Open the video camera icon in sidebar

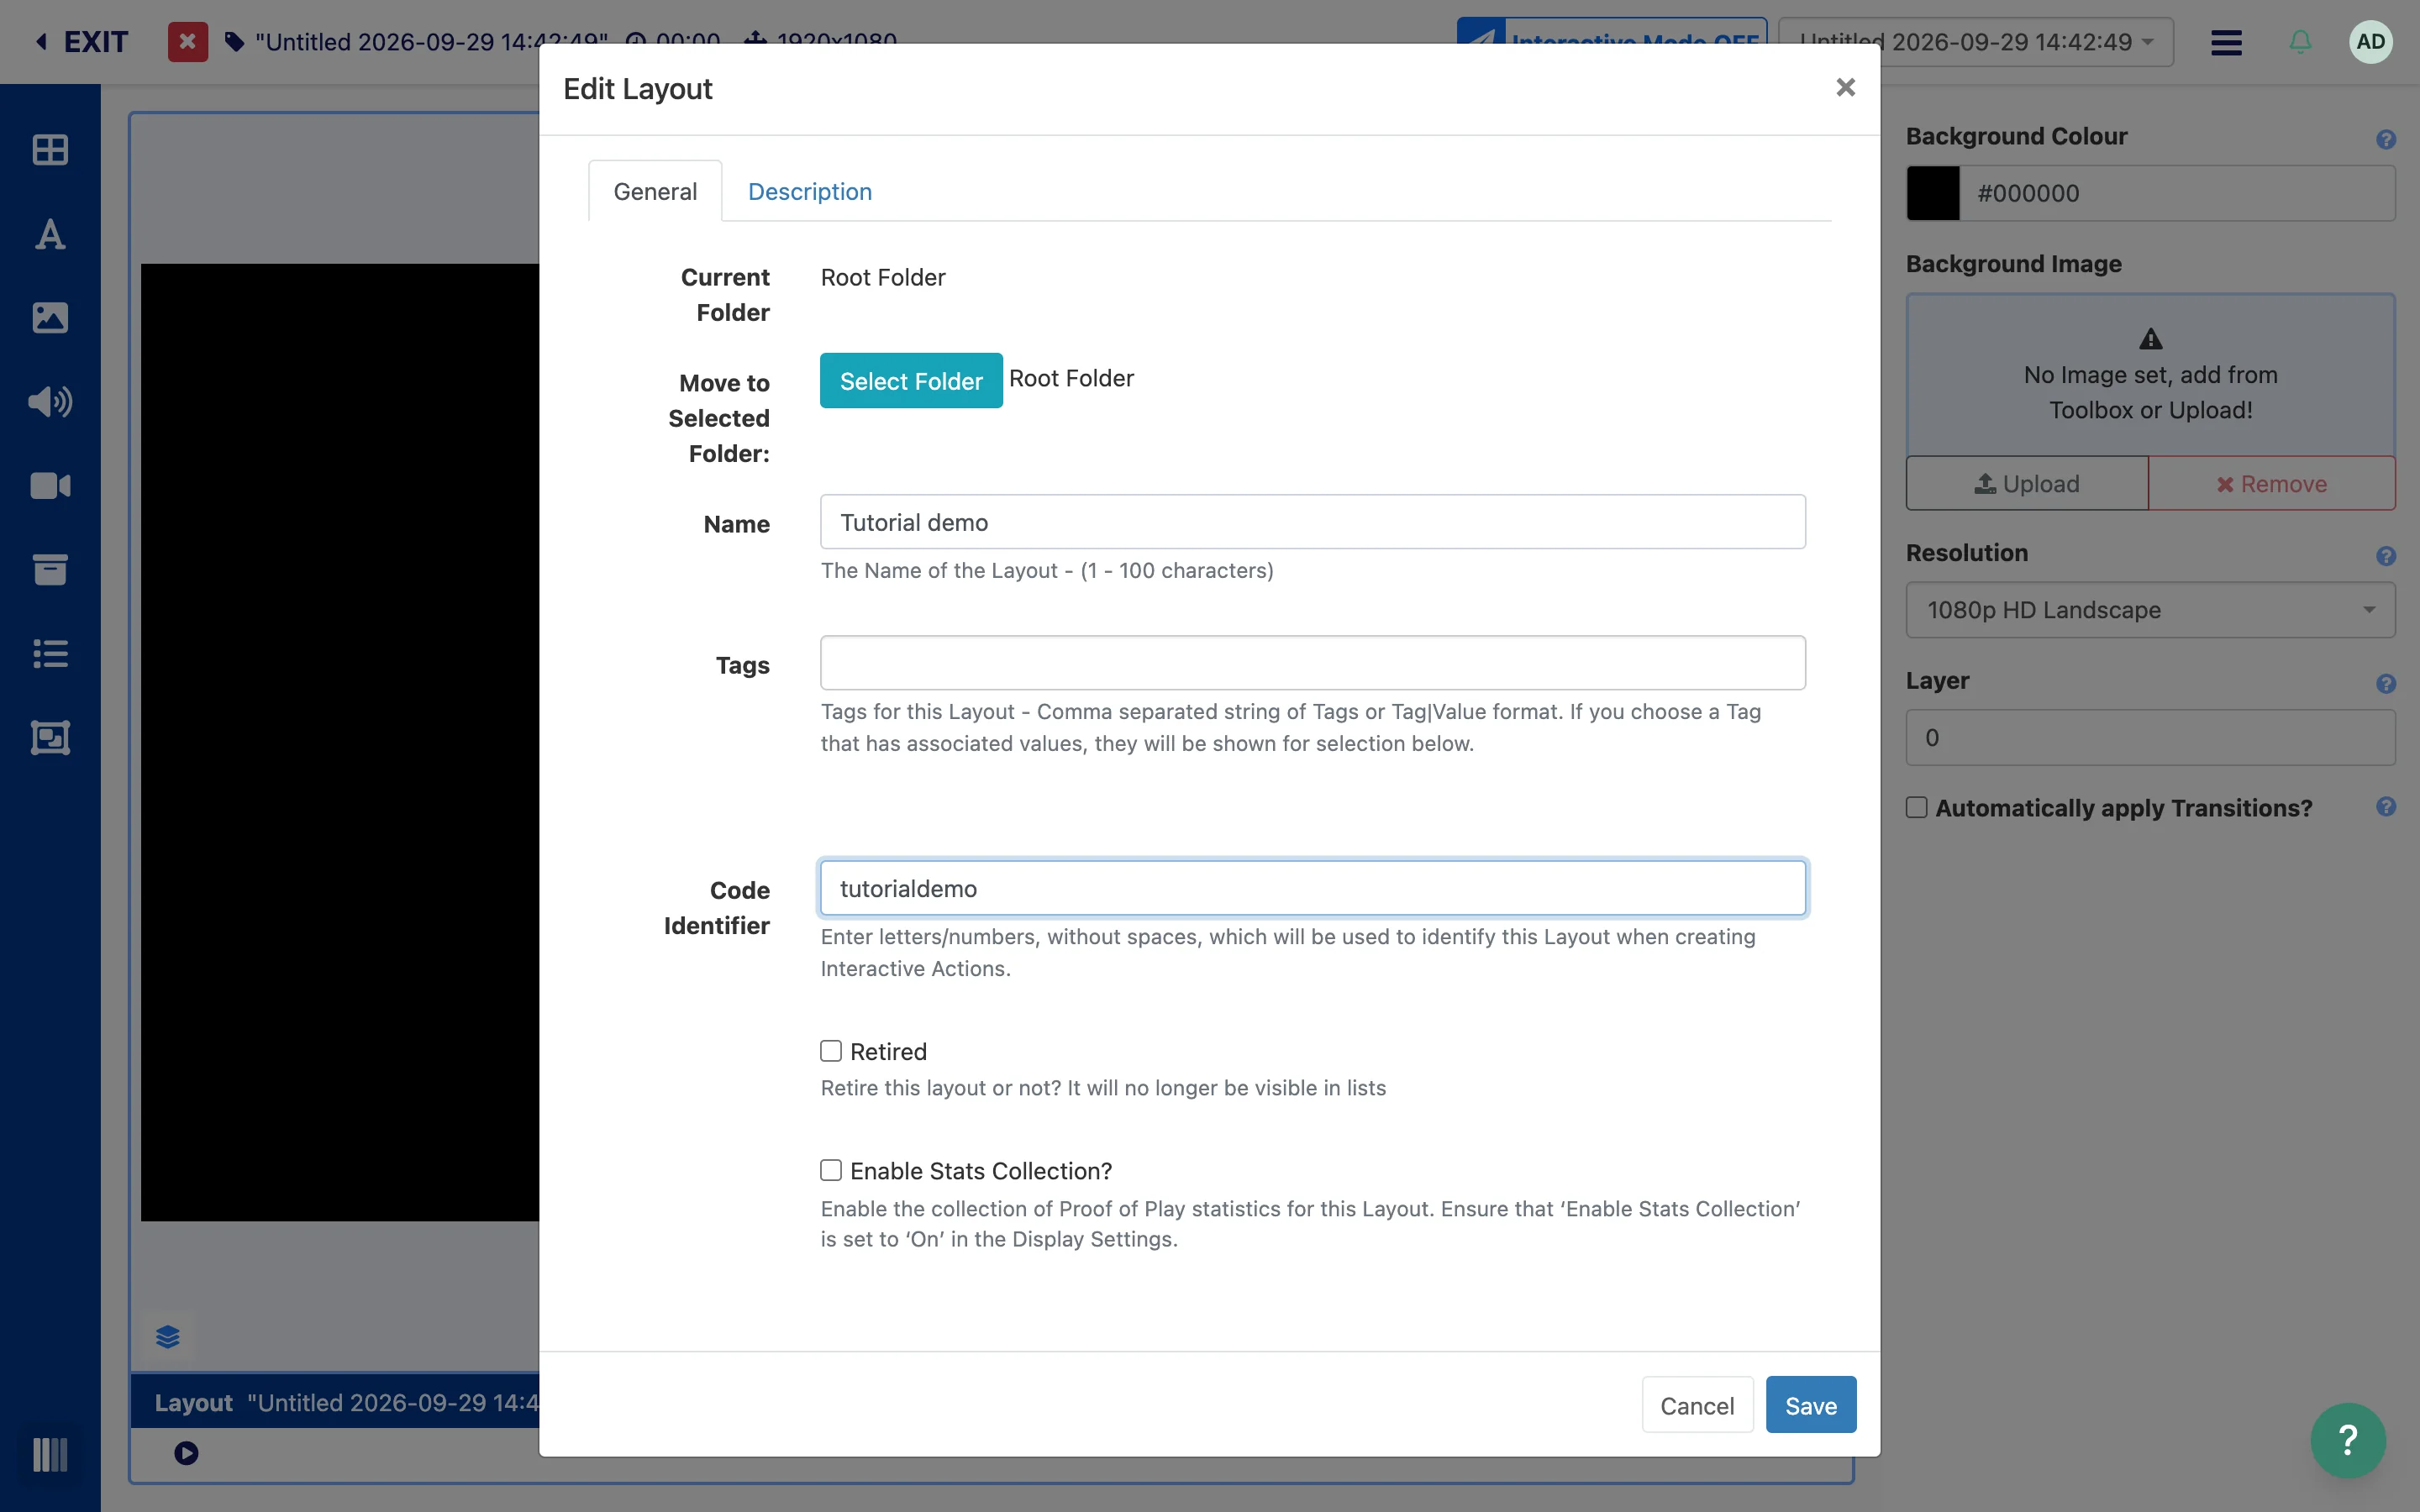coord(50,486)
